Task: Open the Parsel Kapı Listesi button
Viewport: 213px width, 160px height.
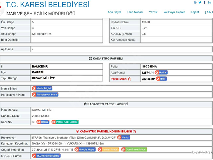Action: tap(65, 122)
